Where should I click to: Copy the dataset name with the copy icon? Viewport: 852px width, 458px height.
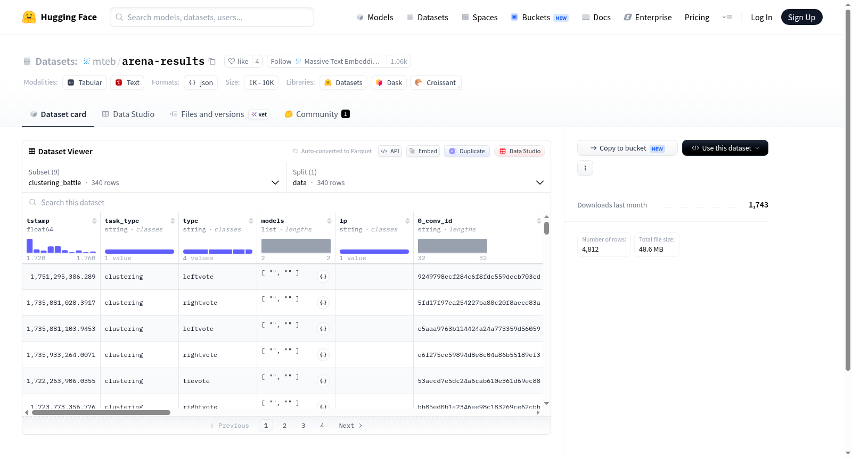[212, 61]
